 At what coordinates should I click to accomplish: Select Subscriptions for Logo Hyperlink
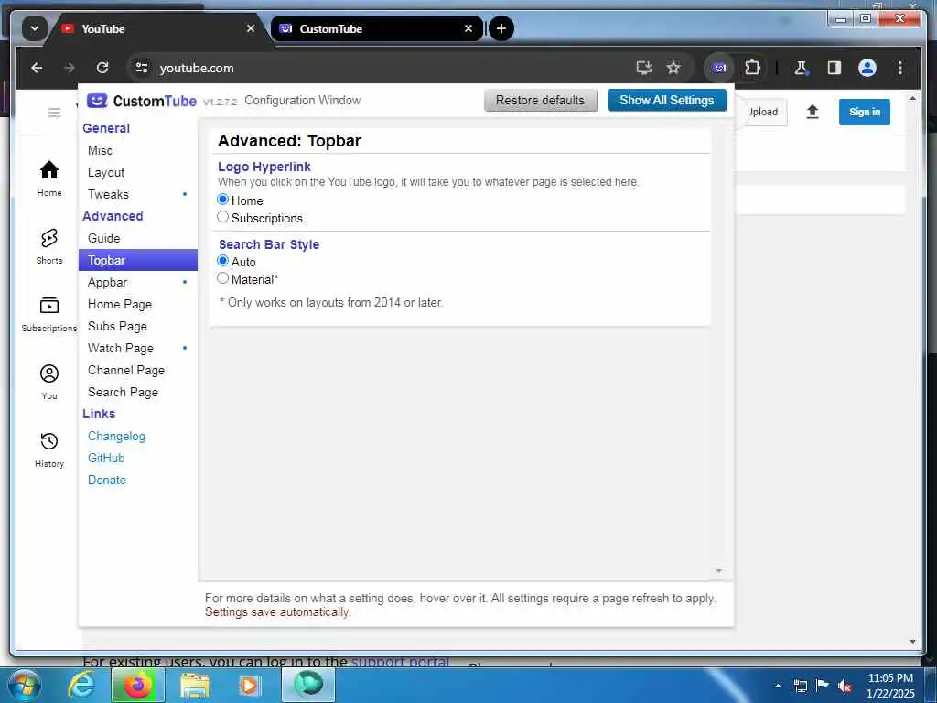(223, 217)
